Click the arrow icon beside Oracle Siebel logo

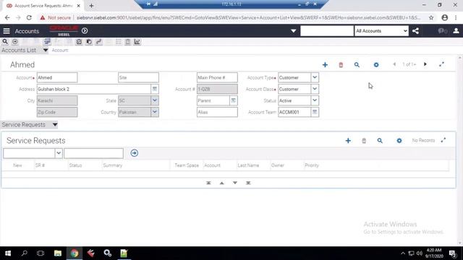[x=85, y=30]
